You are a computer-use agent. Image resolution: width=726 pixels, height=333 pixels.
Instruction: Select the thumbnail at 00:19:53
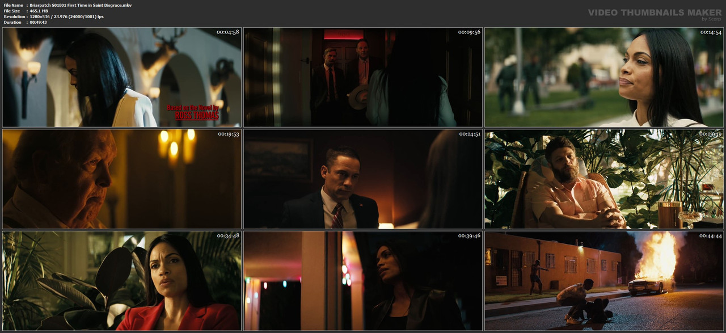(122, 179)
